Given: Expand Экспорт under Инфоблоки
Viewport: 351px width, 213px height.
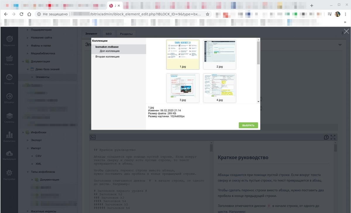Looking at the screenshot, I should (27, 140).
